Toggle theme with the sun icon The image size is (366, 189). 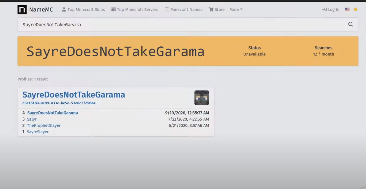click(x=356, y=10)
